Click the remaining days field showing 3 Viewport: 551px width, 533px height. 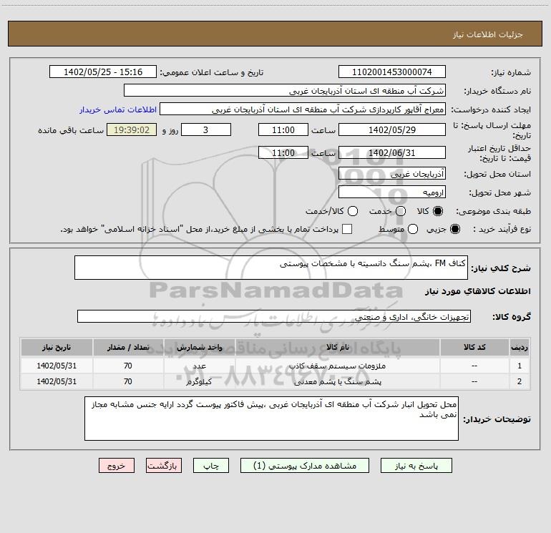click(206, 129)
